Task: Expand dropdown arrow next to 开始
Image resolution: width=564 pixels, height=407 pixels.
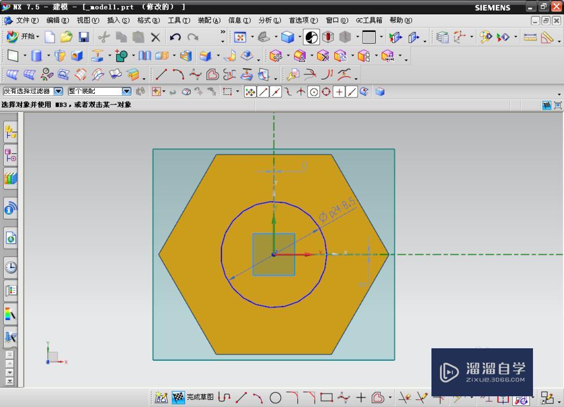Action: click(38, 37)
